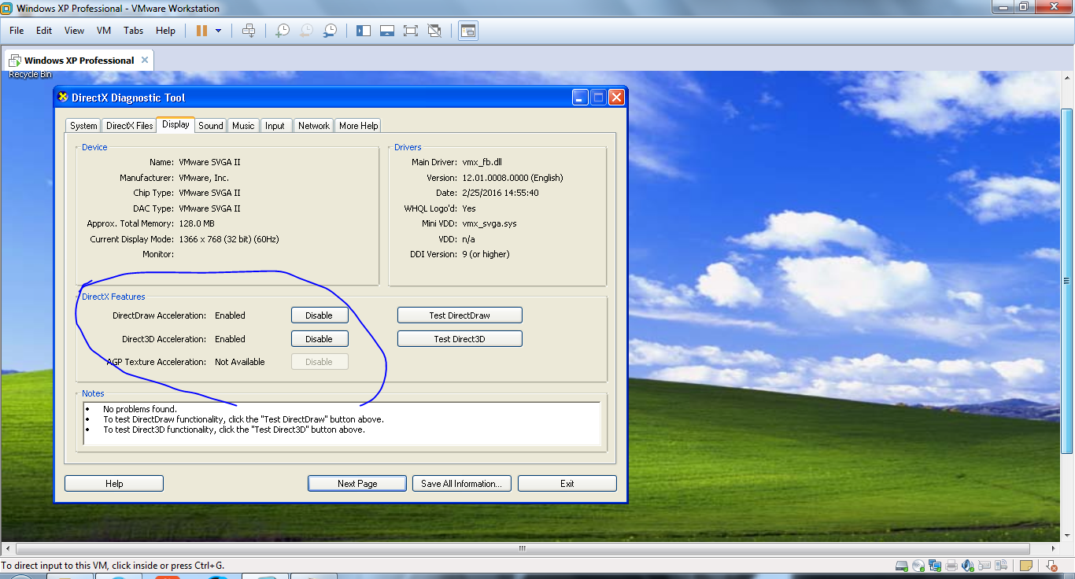Select the Windows XP Professional VM tab

pyautogui.click(x=79, y=60)
